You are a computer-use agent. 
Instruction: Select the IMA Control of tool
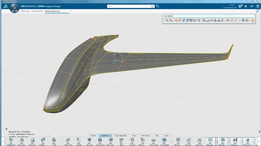(x=32, y=142)
